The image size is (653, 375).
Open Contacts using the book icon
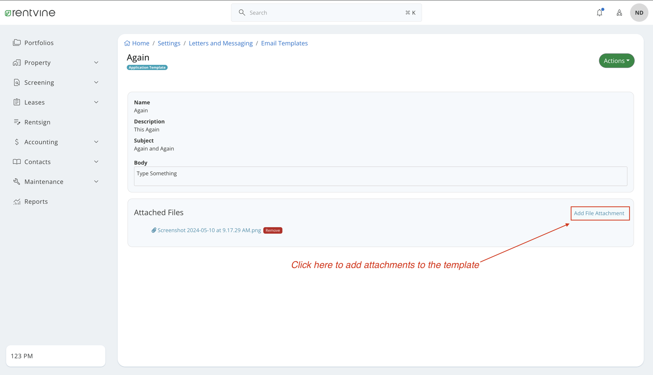point(17,162)
